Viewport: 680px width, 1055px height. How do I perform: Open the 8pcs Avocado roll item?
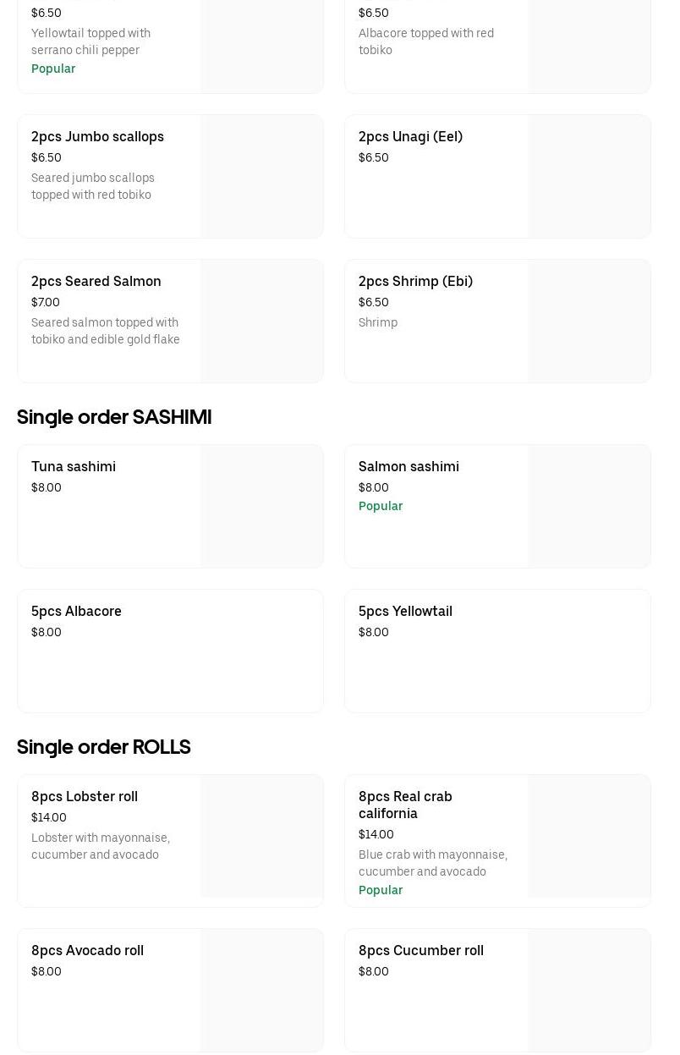point(87,951)
